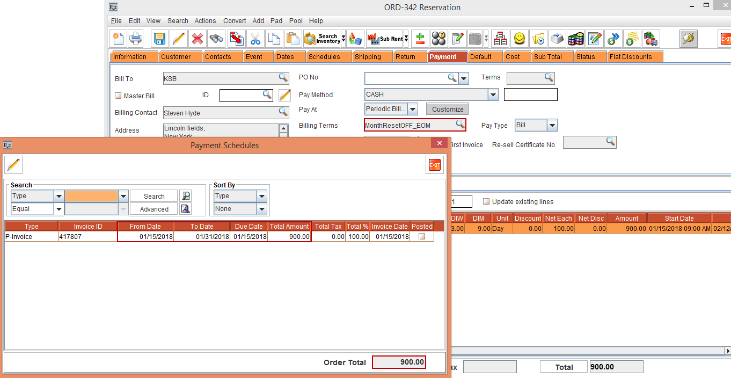Click the PO No input field

(406, 78)
